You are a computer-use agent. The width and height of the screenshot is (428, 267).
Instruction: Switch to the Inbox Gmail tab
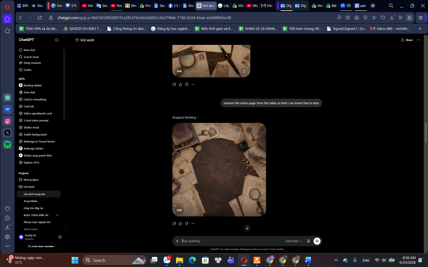coord(266,6)
